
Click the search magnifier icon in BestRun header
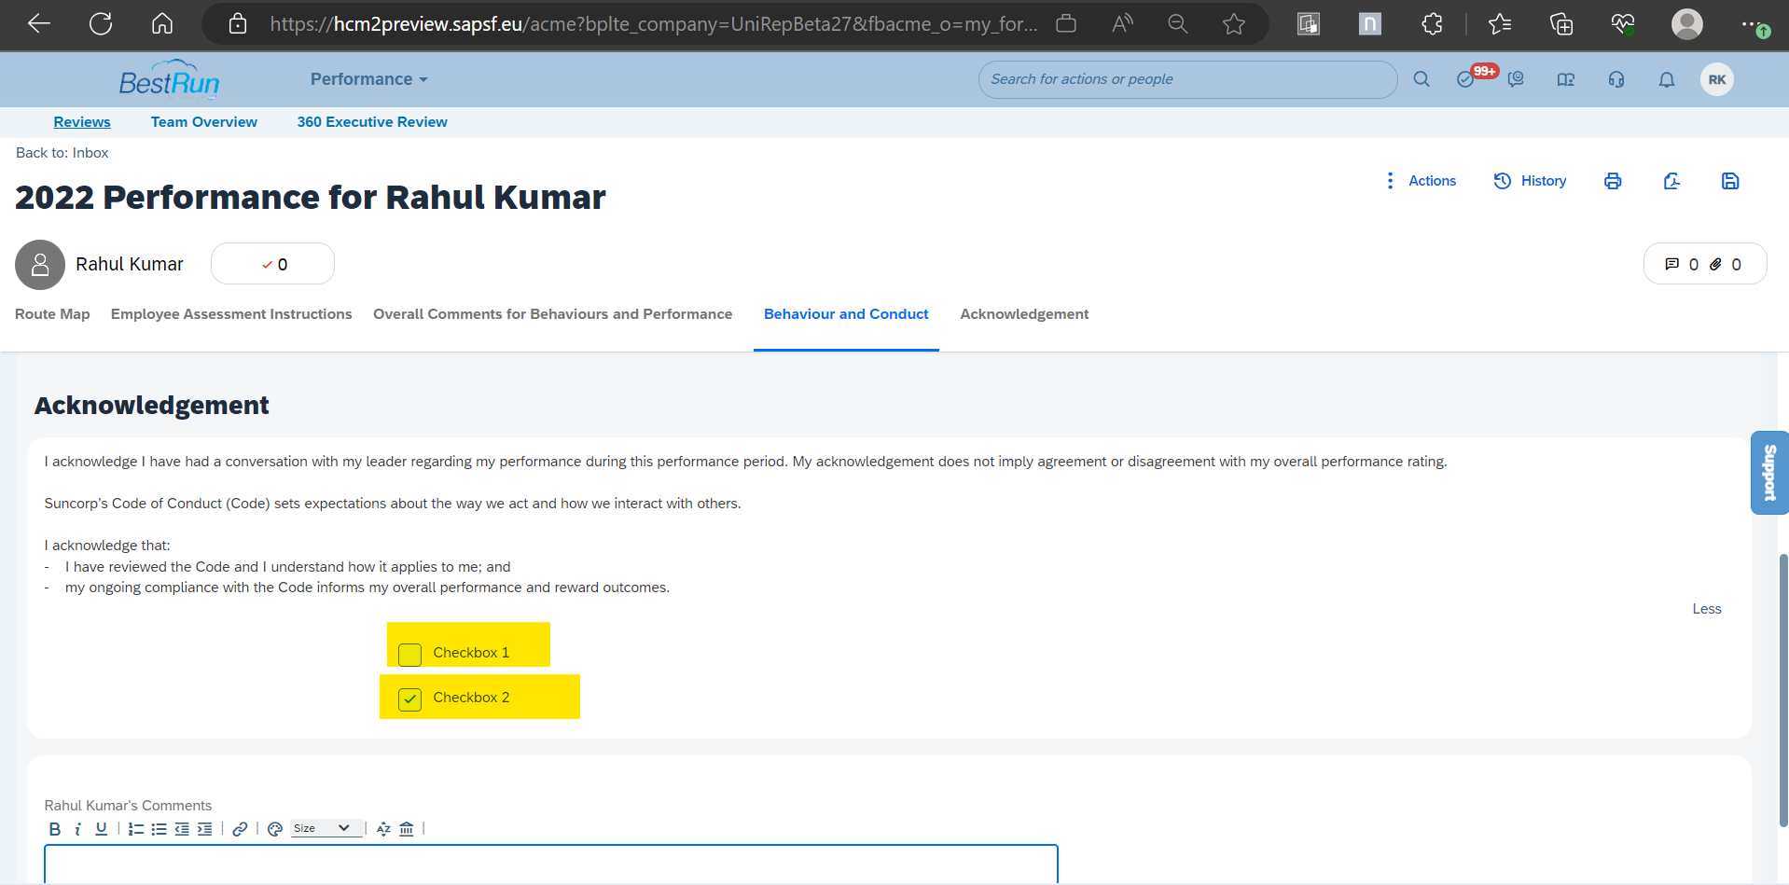1421,79
